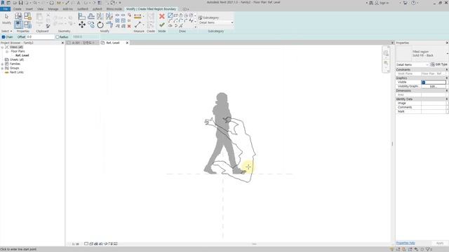Click the red Delete icon in Modify panel
This screenshot has width=449, height=252.
coord(129,26)
